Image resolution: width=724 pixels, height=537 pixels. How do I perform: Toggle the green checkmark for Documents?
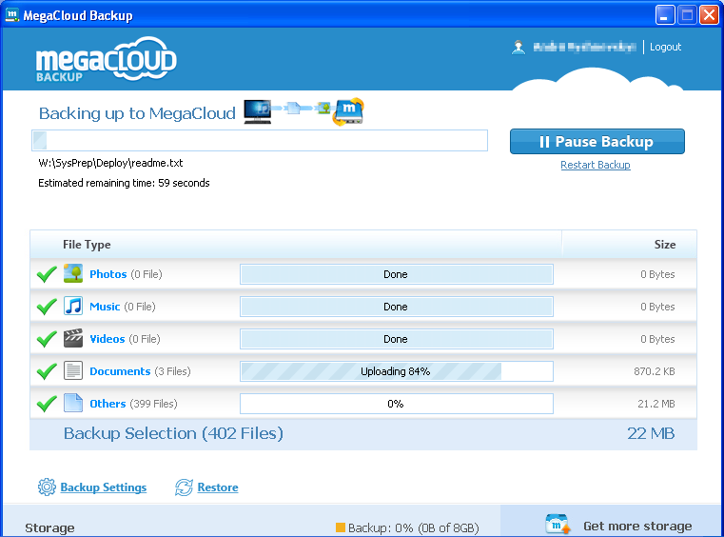47,371
